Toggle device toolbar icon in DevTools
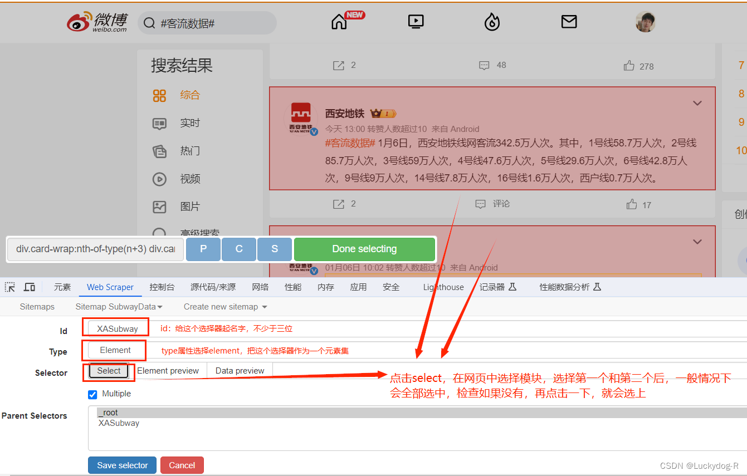Viewport: 747px width, 476px height. (x=30, y=287)
